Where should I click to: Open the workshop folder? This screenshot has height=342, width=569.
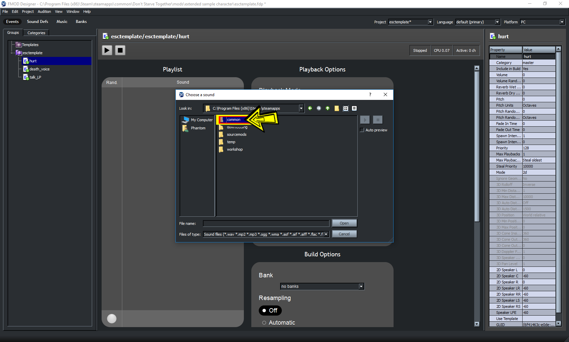[234, 149]
